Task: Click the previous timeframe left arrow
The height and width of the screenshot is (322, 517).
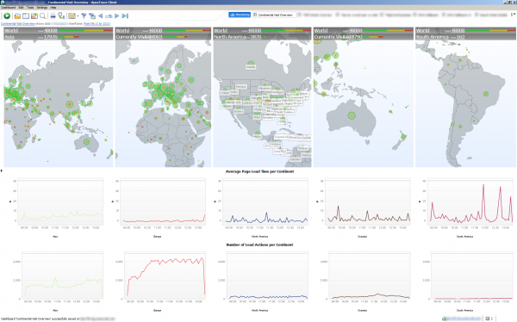Action: click(100, 15)
